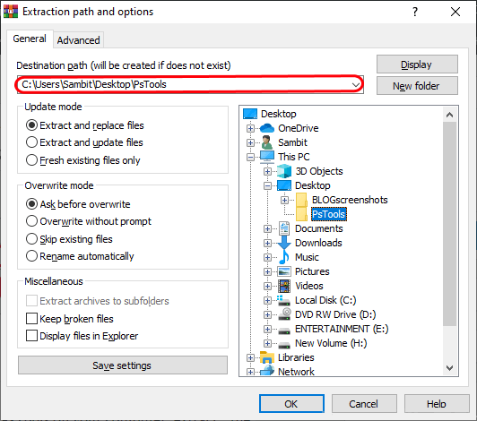This screenshot has width=477, height=421.
Task: Collapse the This PC tree node
Action: pyautogui.click(x=250, y=157)
